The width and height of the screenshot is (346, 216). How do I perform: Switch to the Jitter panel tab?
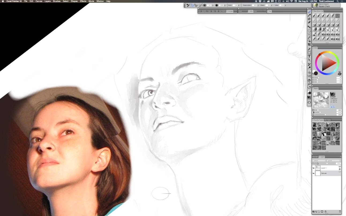point(251,11)
